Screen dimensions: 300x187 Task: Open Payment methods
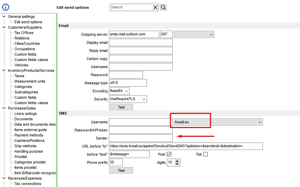click(x=29, y=135)
